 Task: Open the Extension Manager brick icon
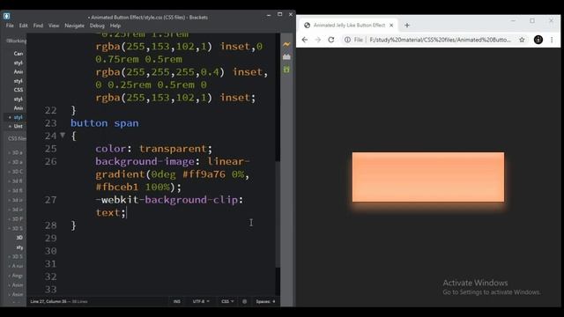pyautogui.click(x=286, y=56)
